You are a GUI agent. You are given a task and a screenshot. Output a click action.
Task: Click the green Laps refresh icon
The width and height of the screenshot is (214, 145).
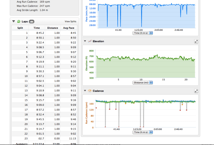[19, 21]
